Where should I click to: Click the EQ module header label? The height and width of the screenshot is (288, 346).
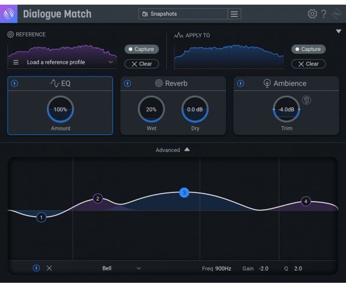point(65,83)
